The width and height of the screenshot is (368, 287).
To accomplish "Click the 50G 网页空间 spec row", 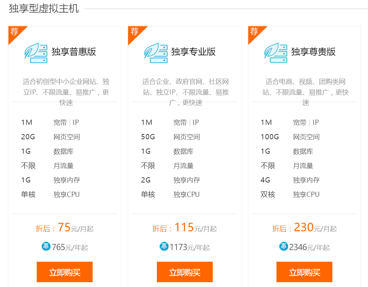I will 171,137.
